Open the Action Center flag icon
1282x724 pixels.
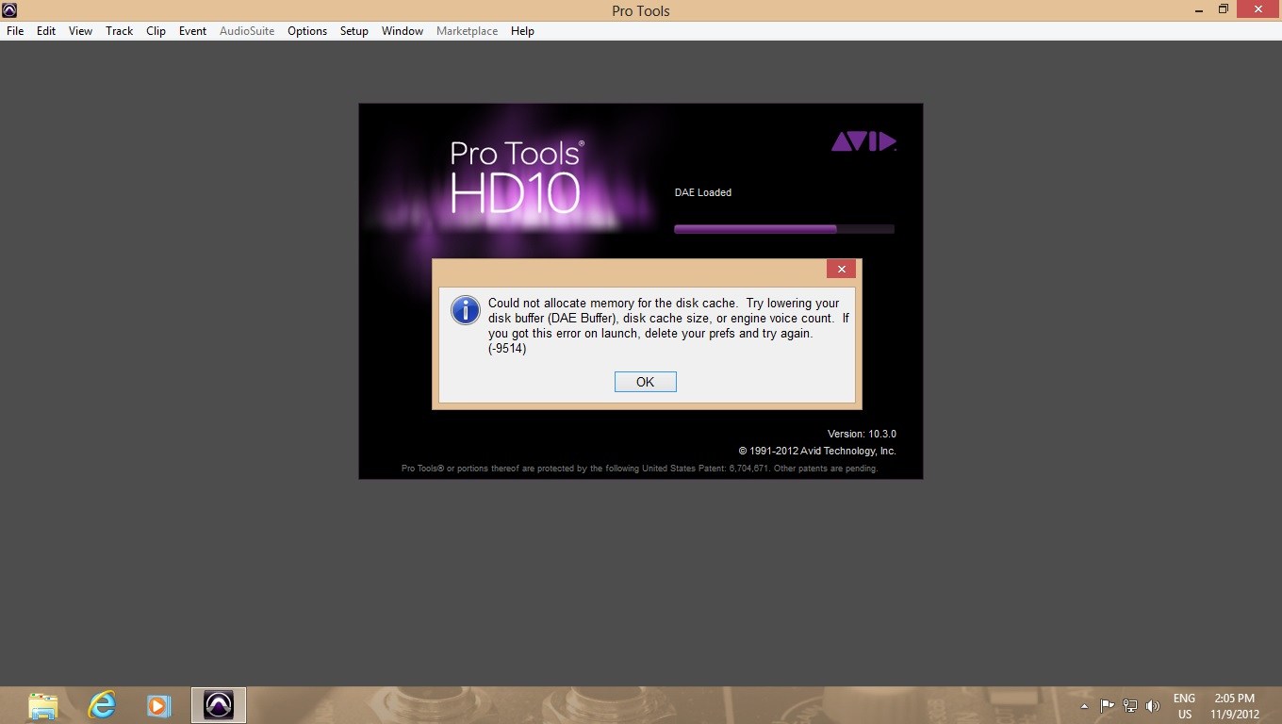pyautogui.click(x=1108, y=705)
